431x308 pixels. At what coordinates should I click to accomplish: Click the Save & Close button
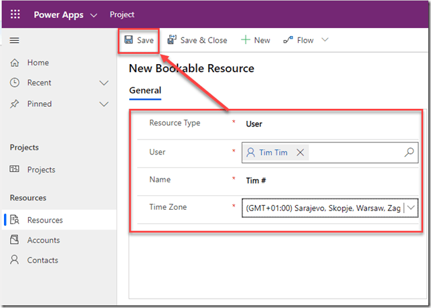[x=197, y=40]
